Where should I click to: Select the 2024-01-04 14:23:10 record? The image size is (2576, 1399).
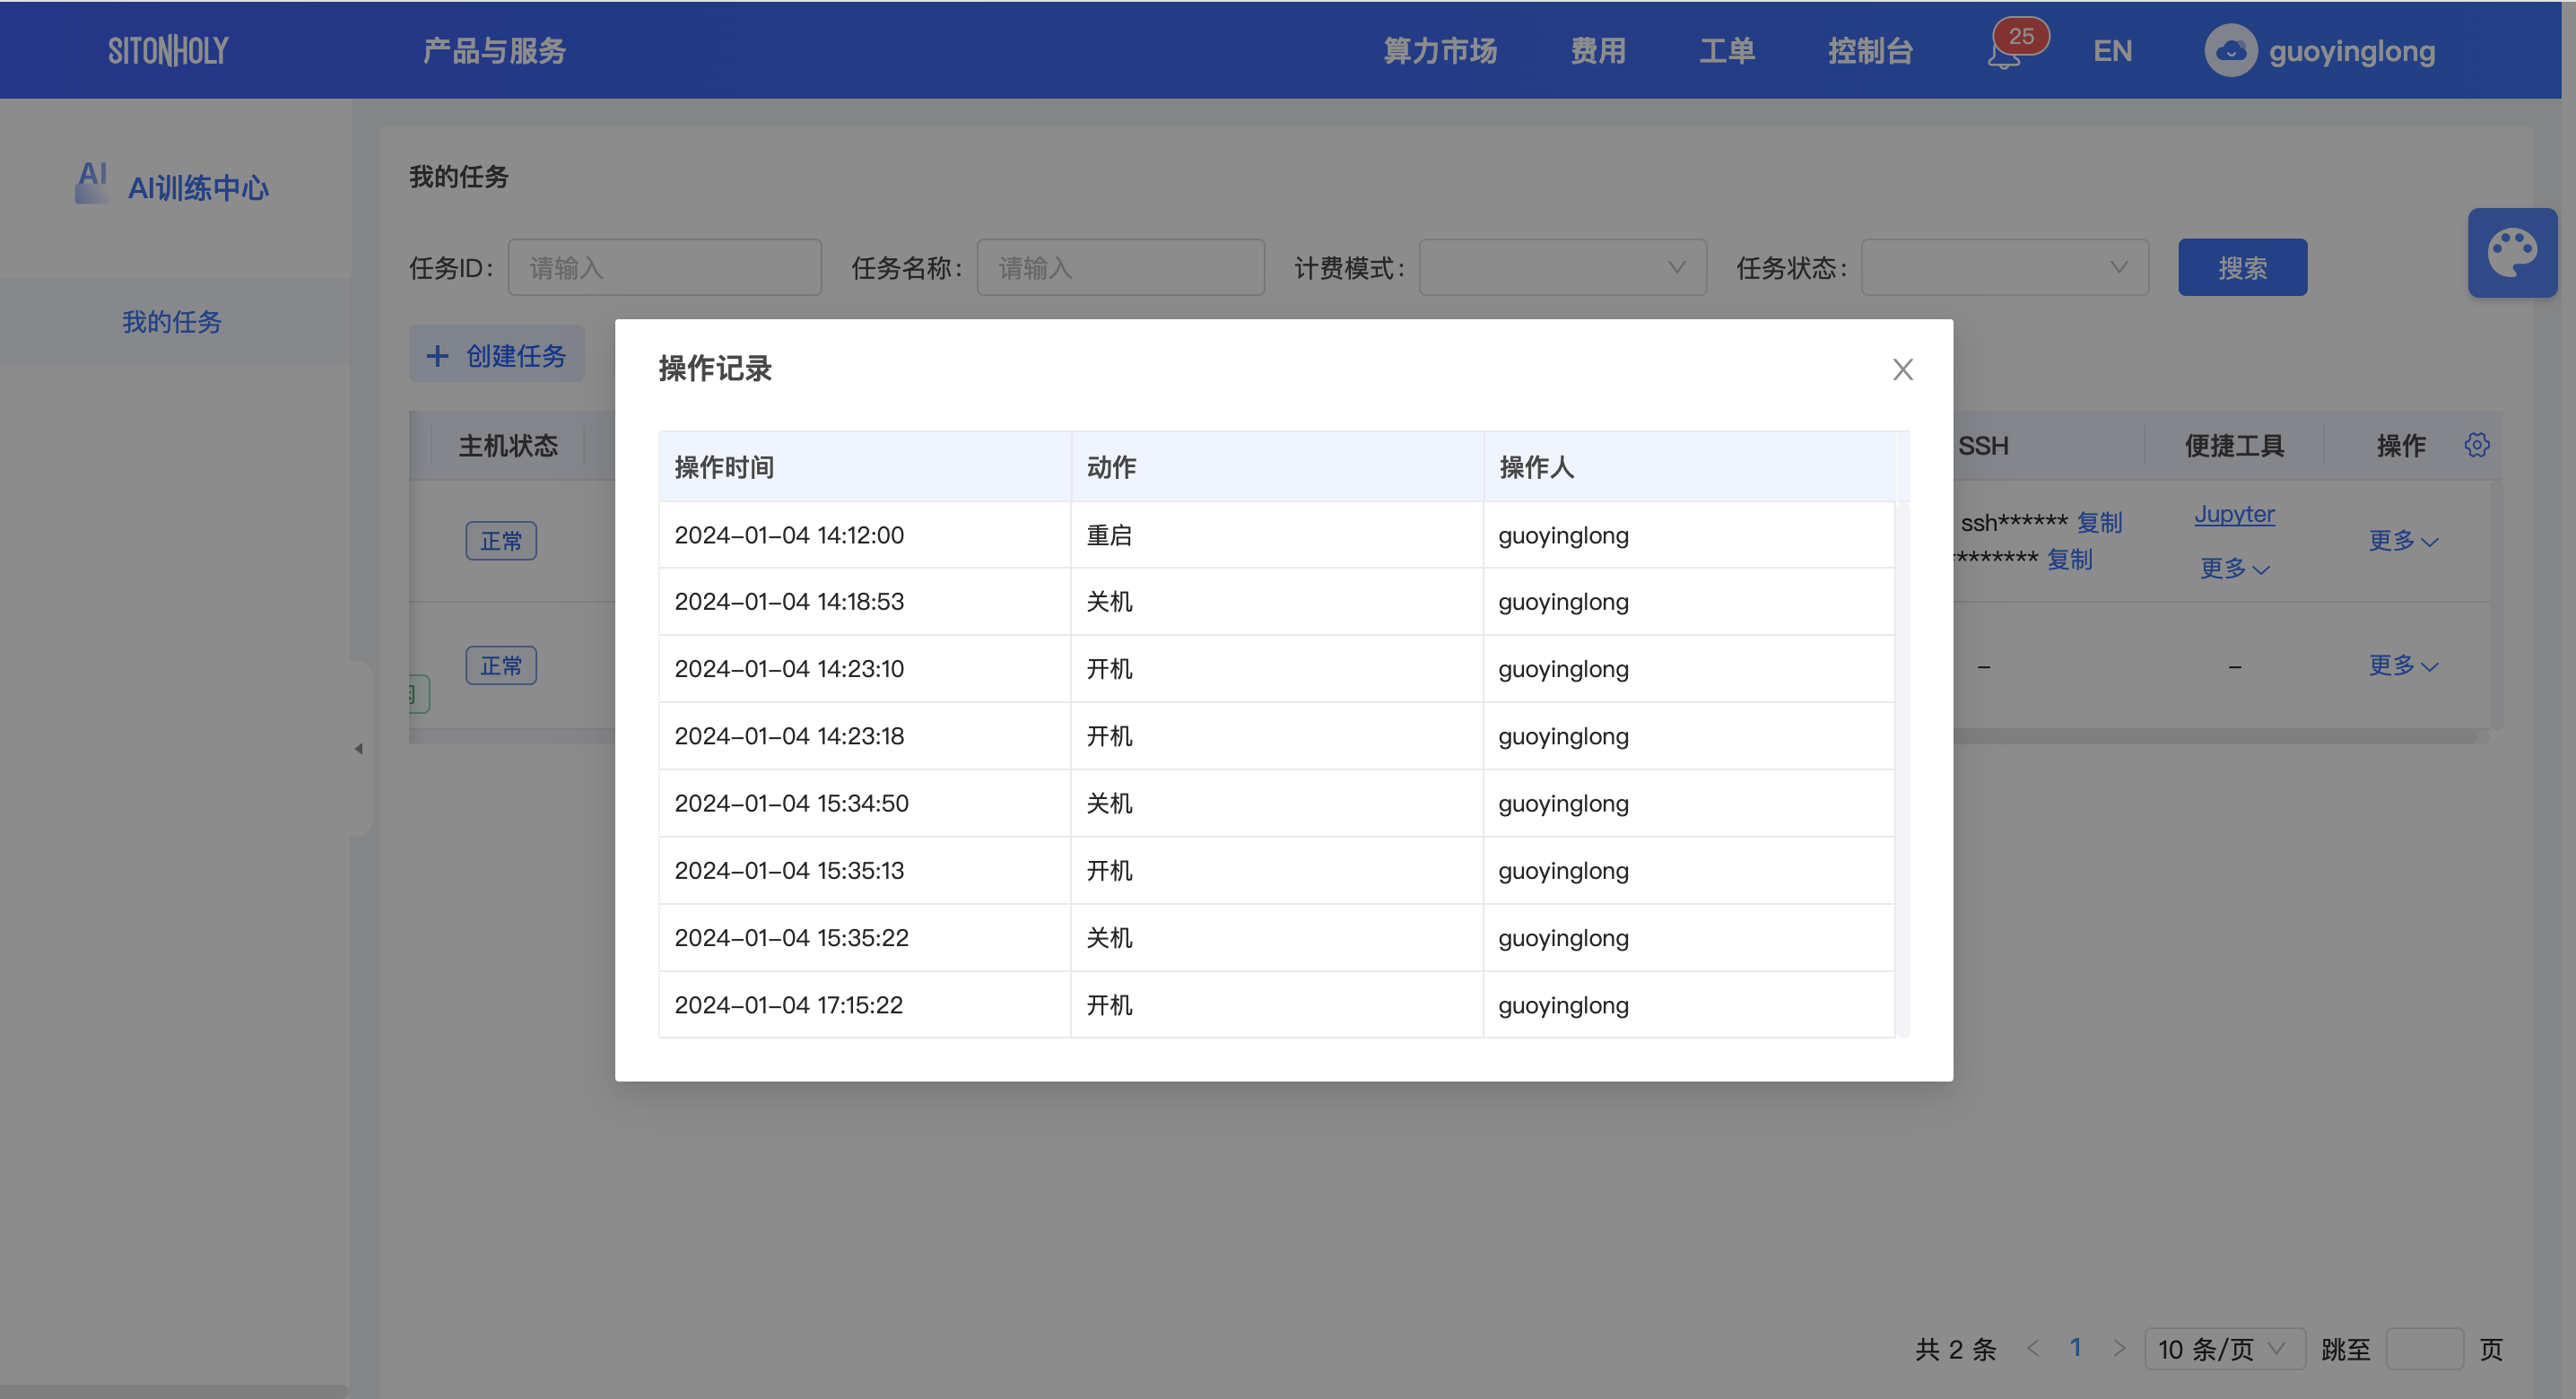1277,669
